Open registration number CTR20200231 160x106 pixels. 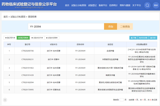click(27, 59)
